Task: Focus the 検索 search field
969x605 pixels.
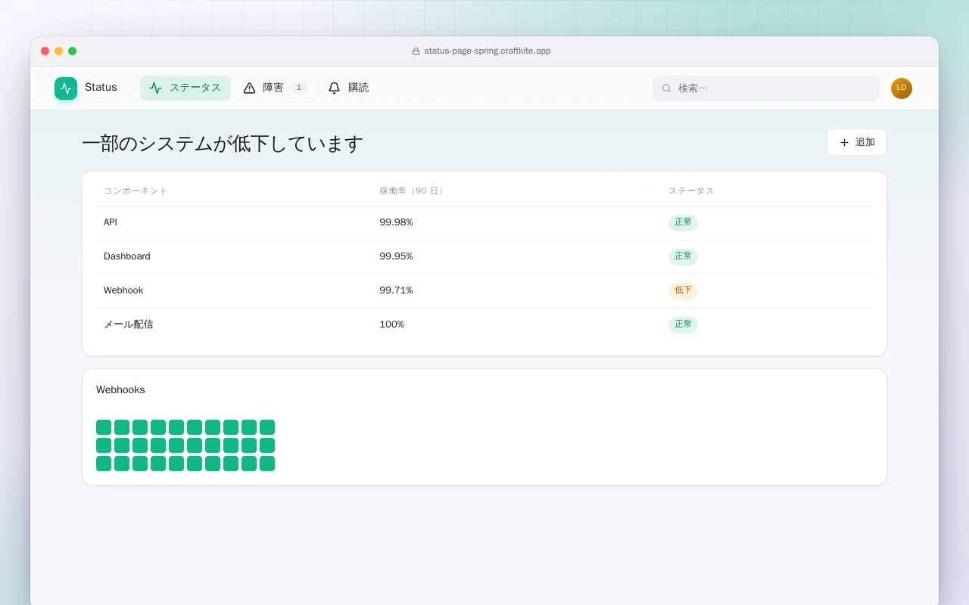Action: 766,88
